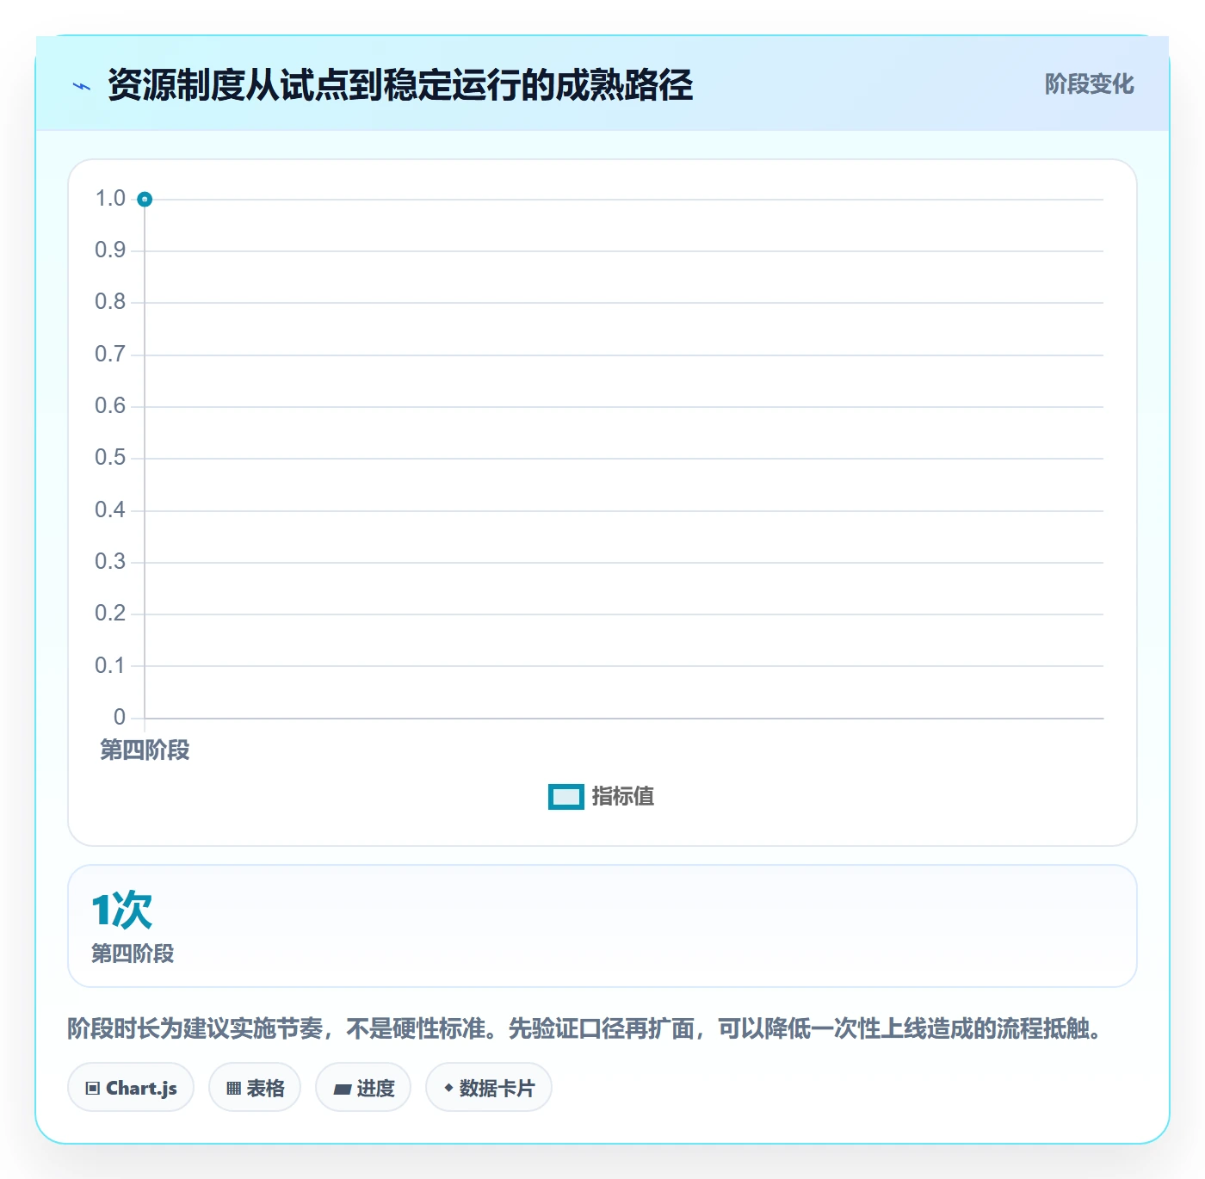Toggle the 指标值 legend color box
This screenshot has height=1179, width=1205.
565,797
